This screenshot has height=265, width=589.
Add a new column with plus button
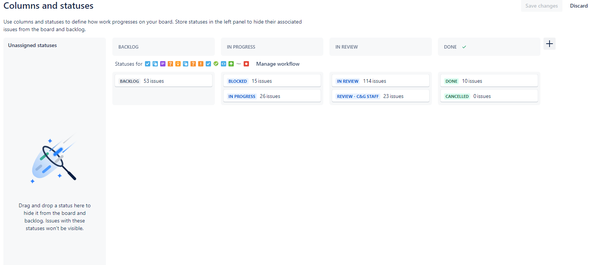pos(549,44)
